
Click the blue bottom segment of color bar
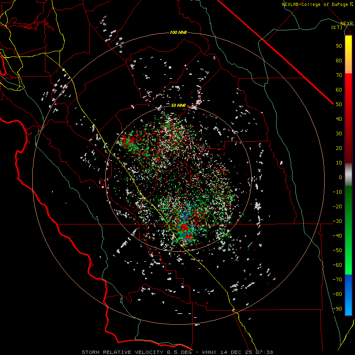tap(348, 295)
